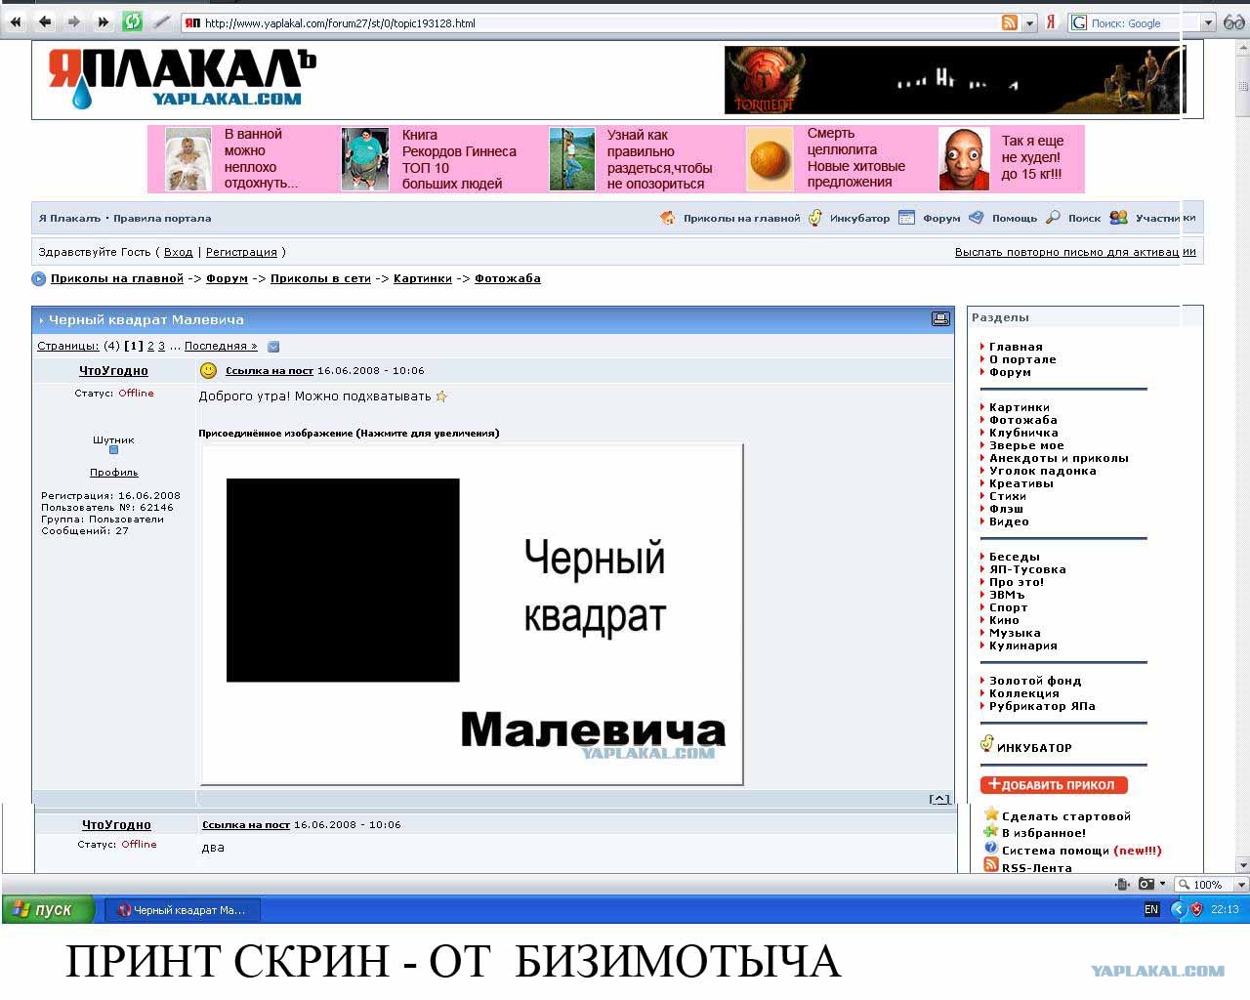Click the 'Регистрация' link
This screenshot has width=1250, height=1000.
pyautogui.click(x=241, y=252)
